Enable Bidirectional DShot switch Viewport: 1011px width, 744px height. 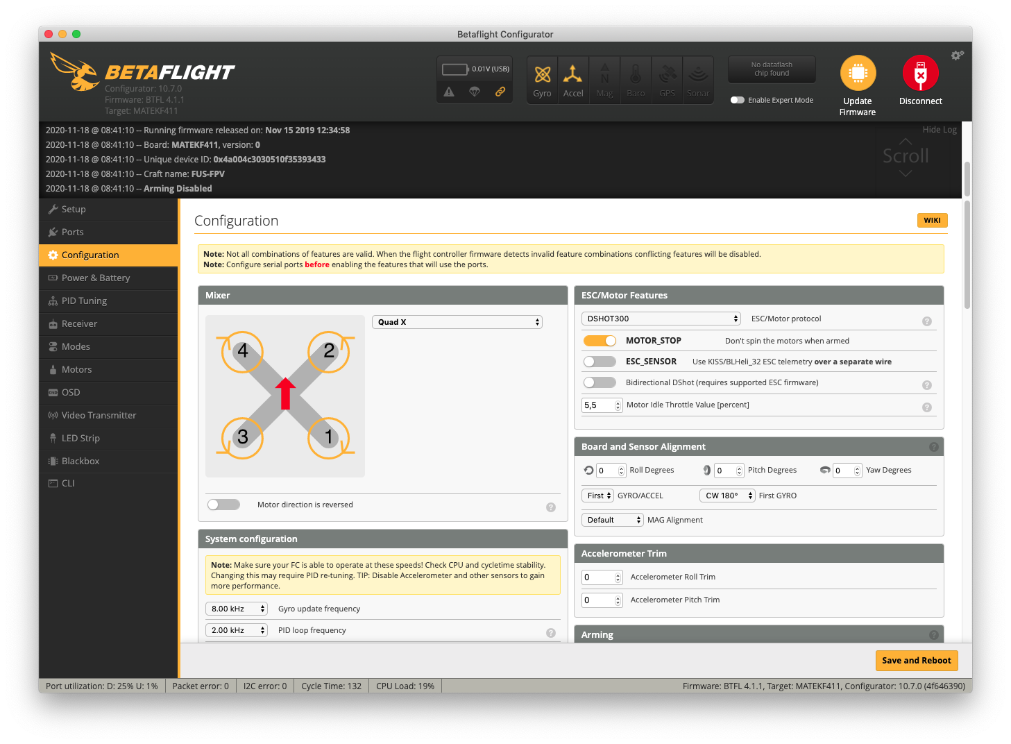click(600, 382)
